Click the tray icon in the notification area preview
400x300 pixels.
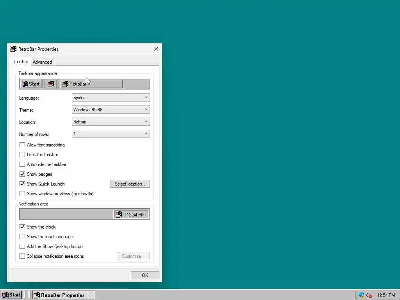[x=119, y=214]
